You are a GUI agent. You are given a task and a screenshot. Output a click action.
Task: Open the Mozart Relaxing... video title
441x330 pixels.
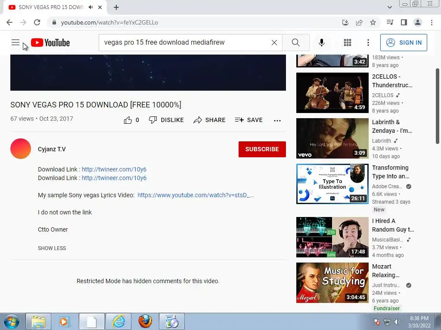pos(385,271)
